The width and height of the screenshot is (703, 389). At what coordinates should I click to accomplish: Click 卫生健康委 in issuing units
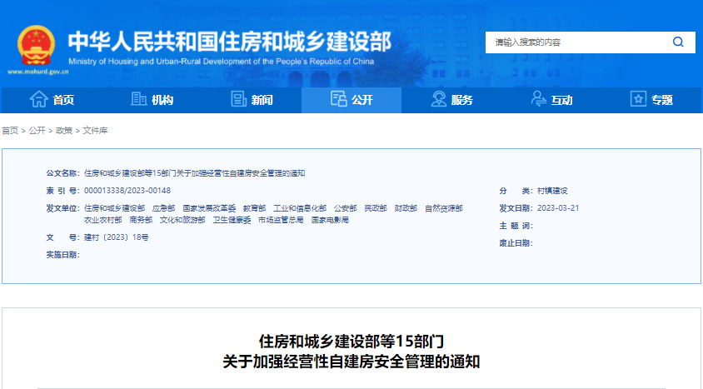click(232, 220)
